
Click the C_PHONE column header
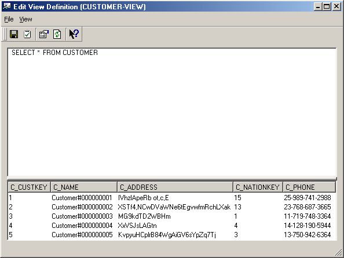[x=309, y=187]
